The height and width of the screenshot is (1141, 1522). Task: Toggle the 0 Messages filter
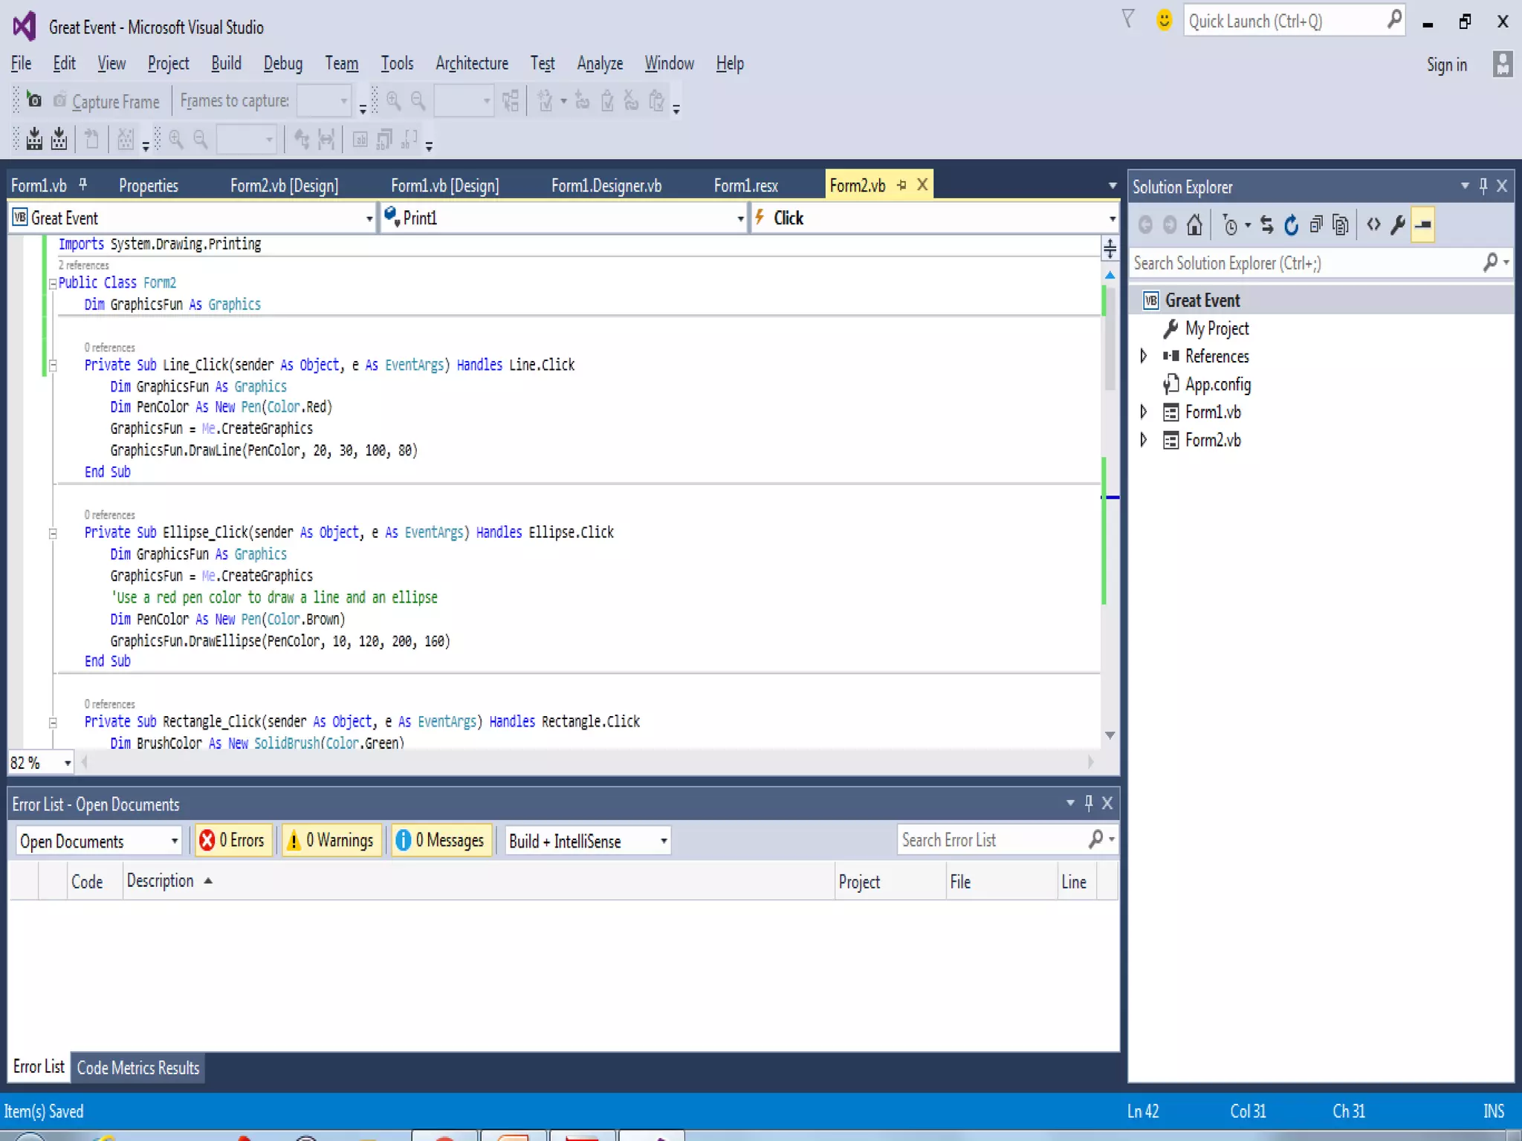[x=441, y=840]
